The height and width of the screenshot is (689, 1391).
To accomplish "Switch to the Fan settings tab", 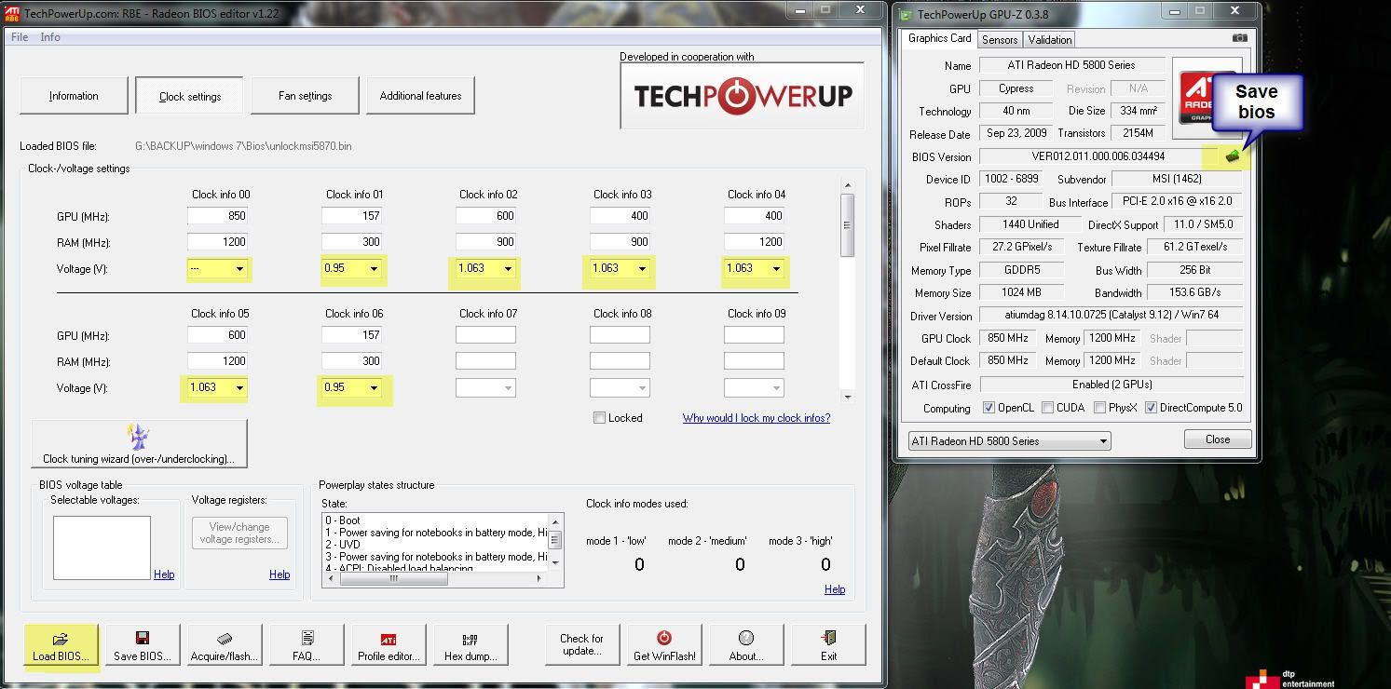I will [305, 96].
